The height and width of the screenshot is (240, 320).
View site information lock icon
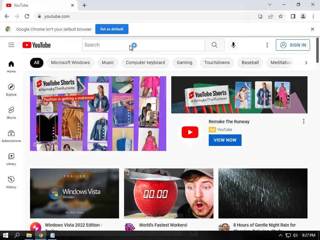[39, 16]
